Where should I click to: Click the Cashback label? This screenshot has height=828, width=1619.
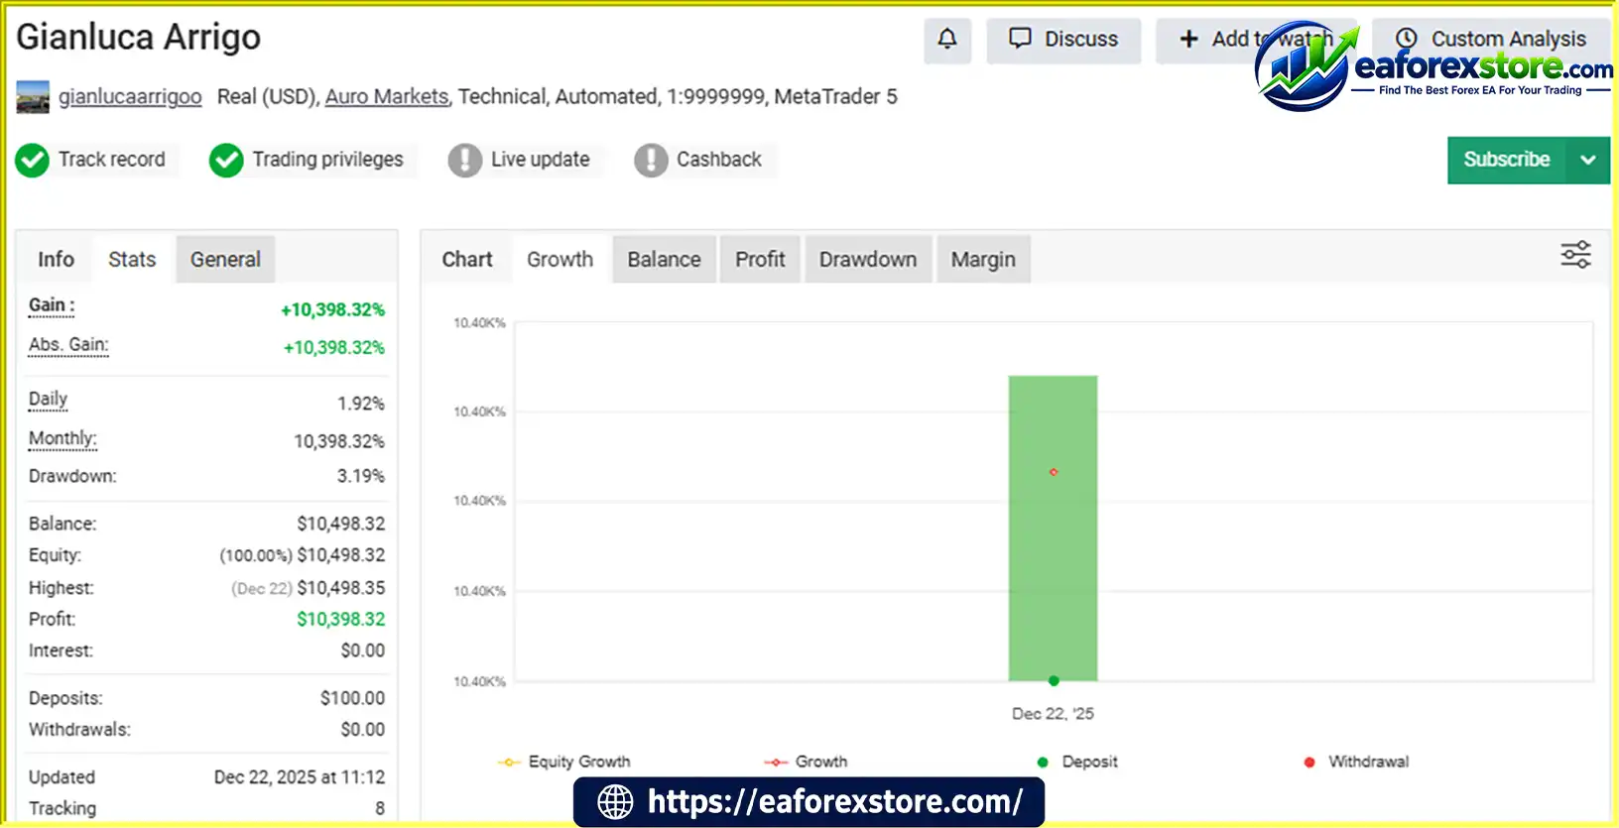coord(719,160)
